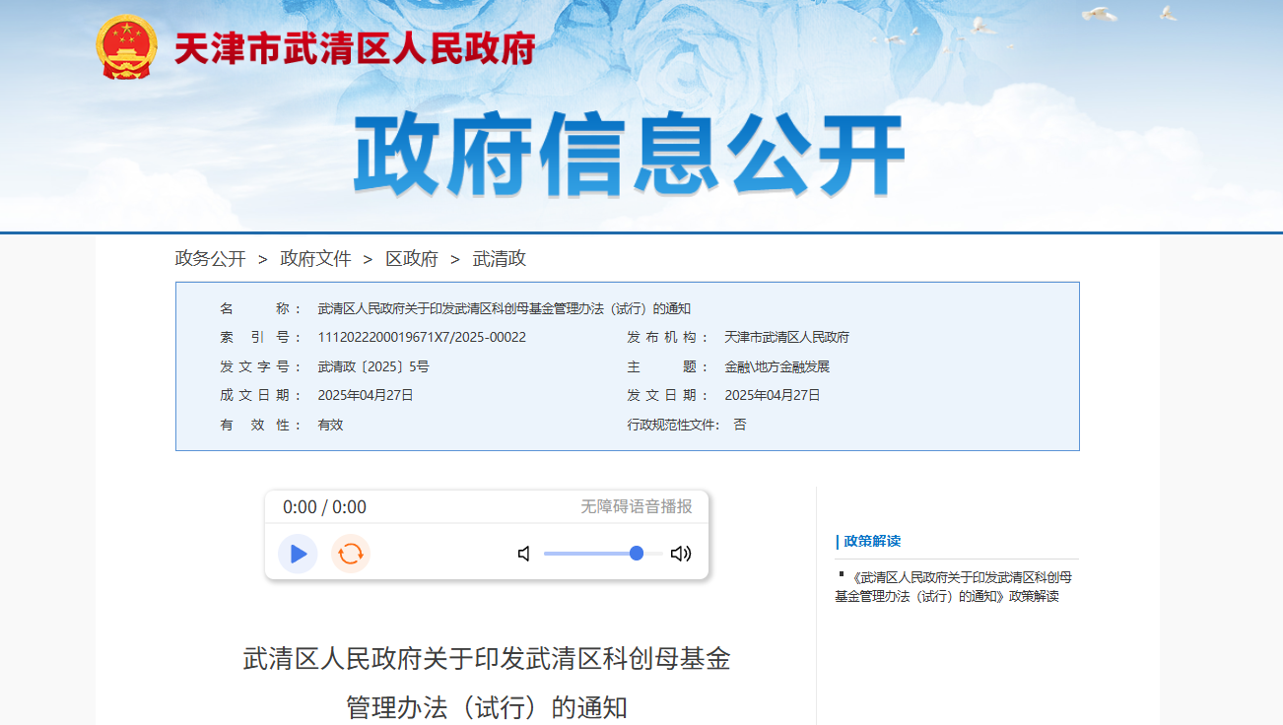
Task: Click the 政策解读 sidebar section heading
Action: [x=872, y=541]
